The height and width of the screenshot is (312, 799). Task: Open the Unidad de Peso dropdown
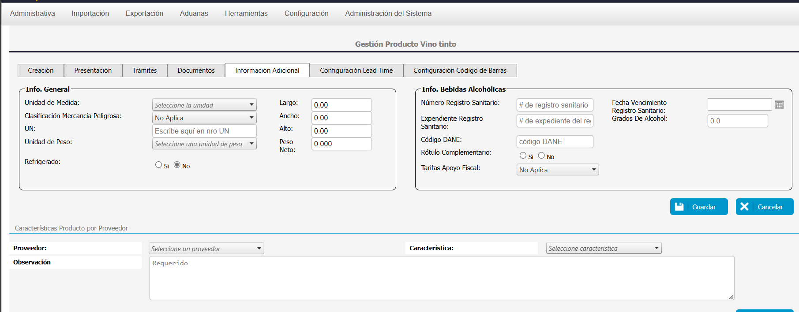click(x=204, y=144)
